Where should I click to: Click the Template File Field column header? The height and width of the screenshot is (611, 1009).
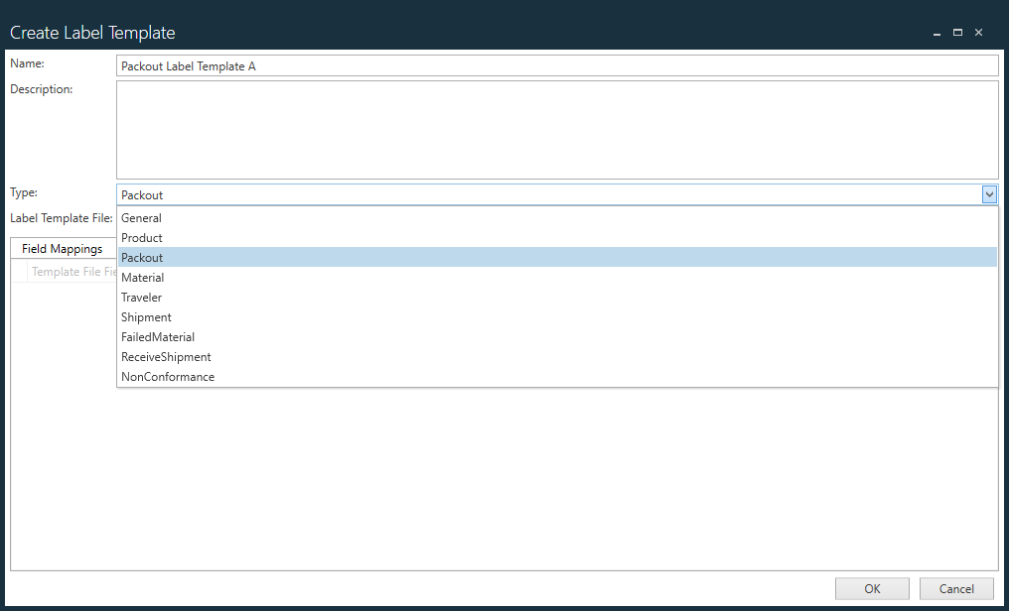click(73, 271)
